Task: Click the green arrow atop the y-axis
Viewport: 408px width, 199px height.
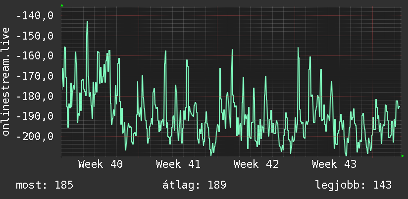Action: pyautogui.click(x=62, y=5)
